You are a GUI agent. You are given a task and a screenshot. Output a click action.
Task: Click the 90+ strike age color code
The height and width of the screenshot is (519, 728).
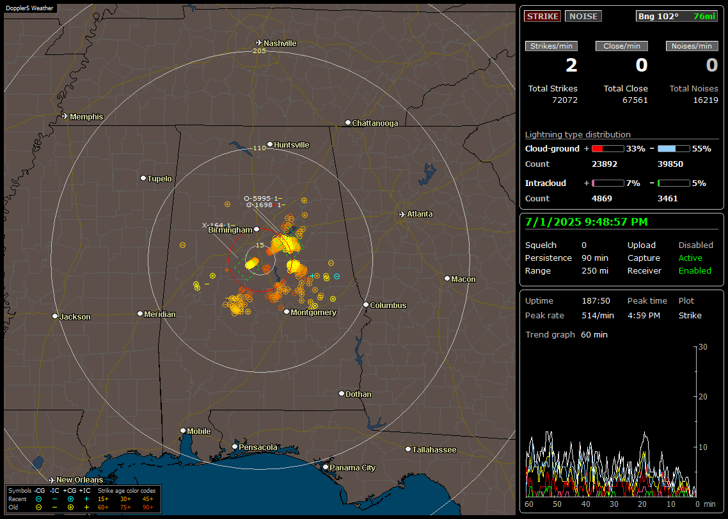pos(148,507)
